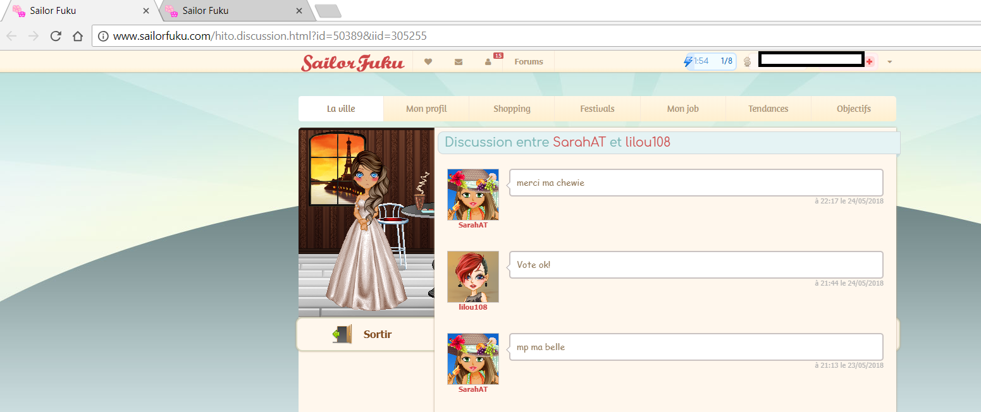This screenshot has height=412, width=981.
Task: Open the Forums link
Action: (x=529, y=62)
